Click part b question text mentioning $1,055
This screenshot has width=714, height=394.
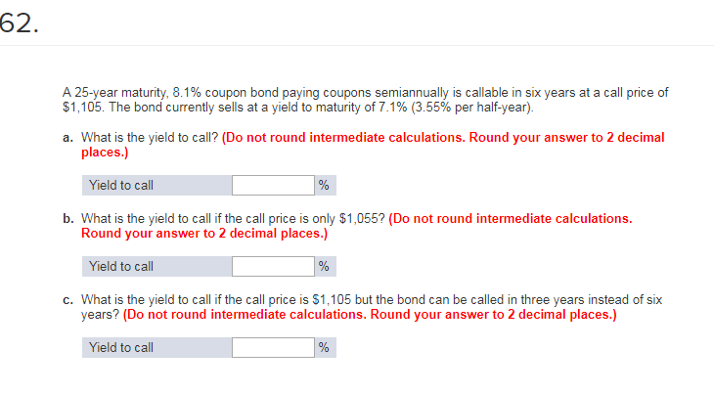point(233,218)
